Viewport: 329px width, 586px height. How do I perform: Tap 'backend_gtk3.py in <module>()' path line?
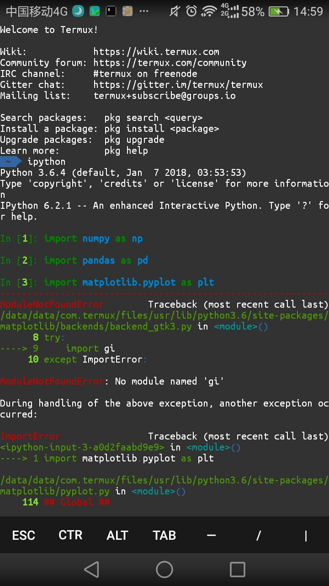(134, 326)
